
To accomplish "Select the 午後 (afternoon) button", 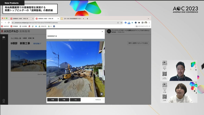I will tap(64, 100).
